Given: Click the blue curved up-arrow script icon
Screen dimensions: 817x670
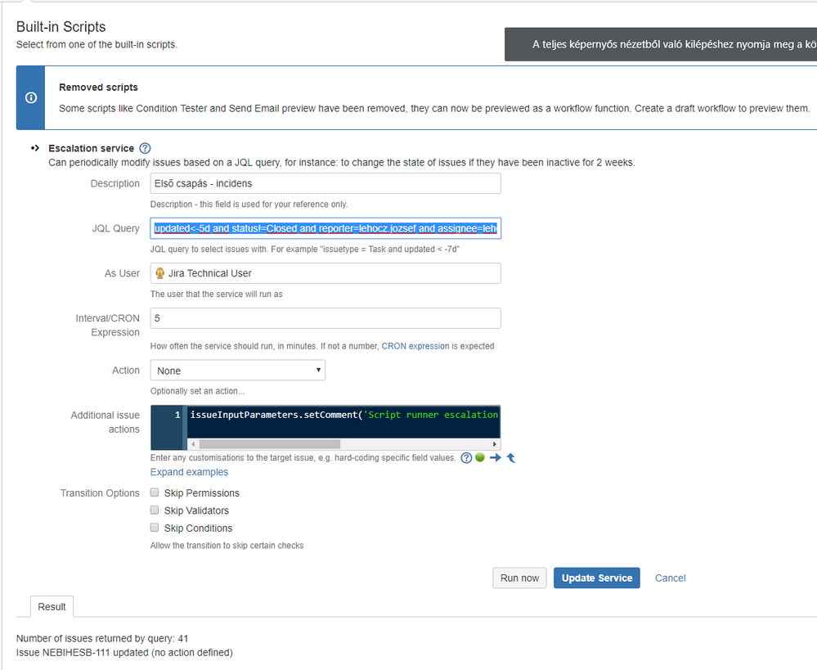Looking at the screenshot, I should [511, 458].
